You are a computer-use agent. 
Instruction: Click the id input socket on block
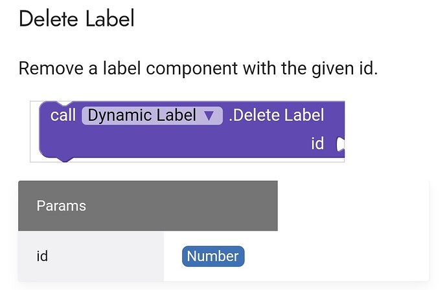340,144
